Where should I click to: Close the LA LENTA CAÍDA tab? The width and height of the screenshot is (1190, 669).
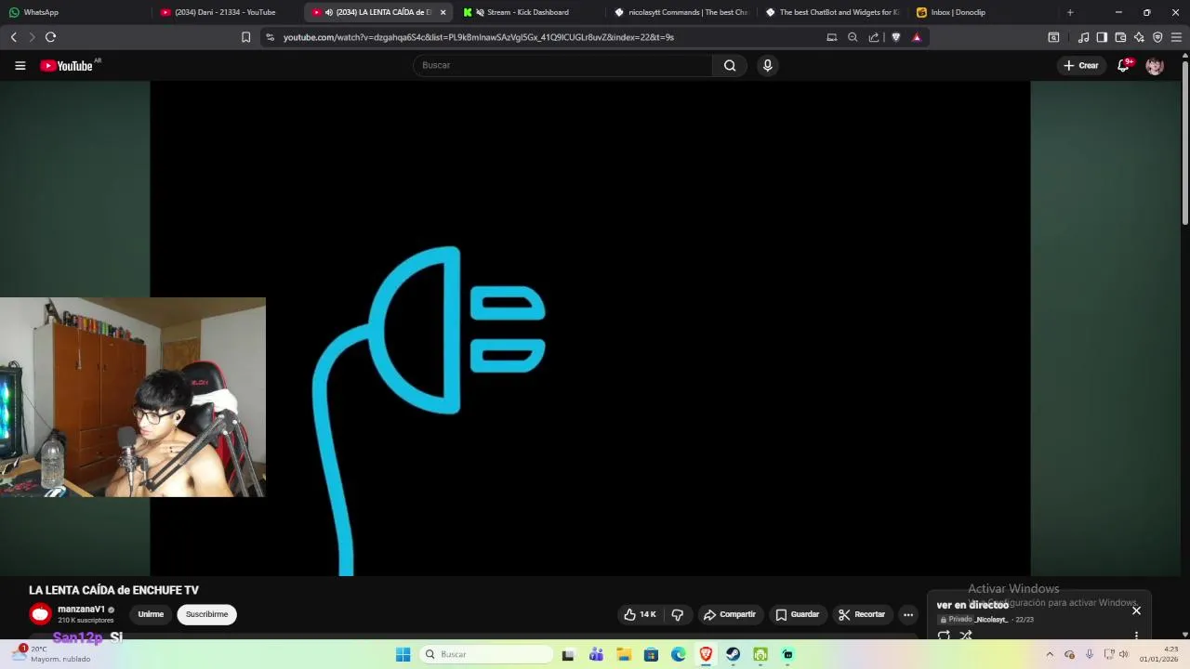tap(443, 12)
